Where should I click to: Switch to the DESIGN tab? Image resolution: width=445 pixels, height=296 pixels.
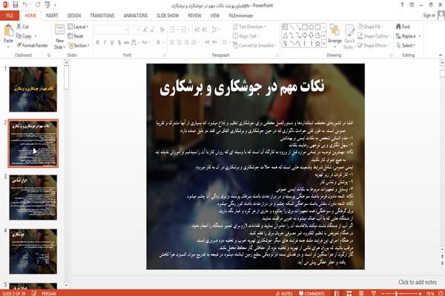(x=73, y=16)
